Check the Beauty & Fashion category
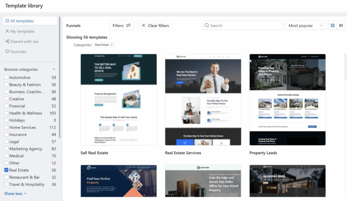This screenshot has height=201, width=347. tap(6, 84)
